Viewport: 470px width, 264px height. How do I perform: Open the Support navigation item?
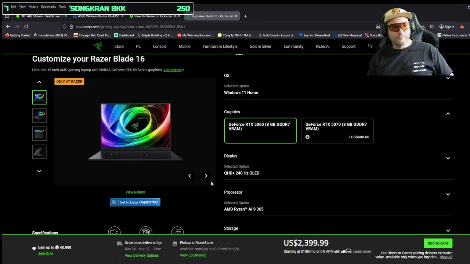tap(349, 46)
